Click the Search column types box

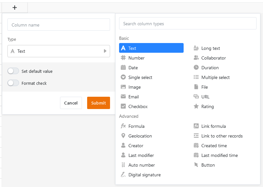coord(187,24)
